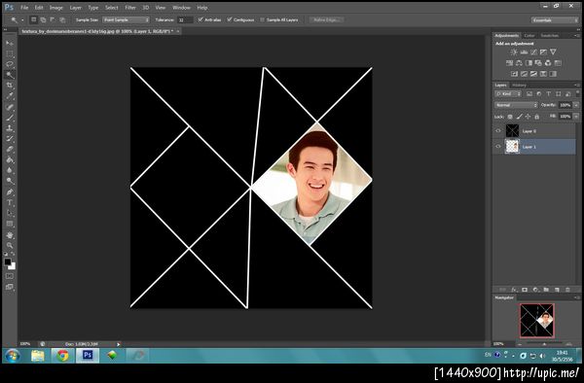
Task: Select the Eraser tool
Action: click(10, 149)
